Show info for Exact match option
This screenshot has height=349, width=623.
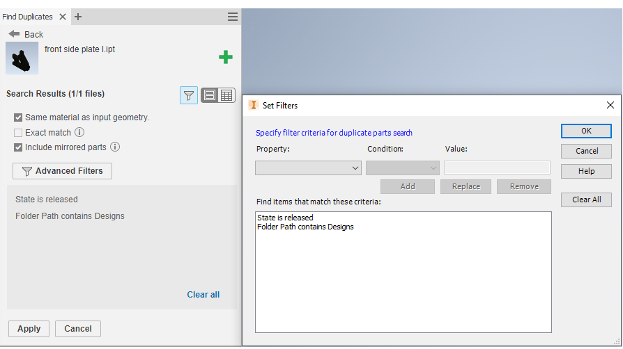point(79,132)
